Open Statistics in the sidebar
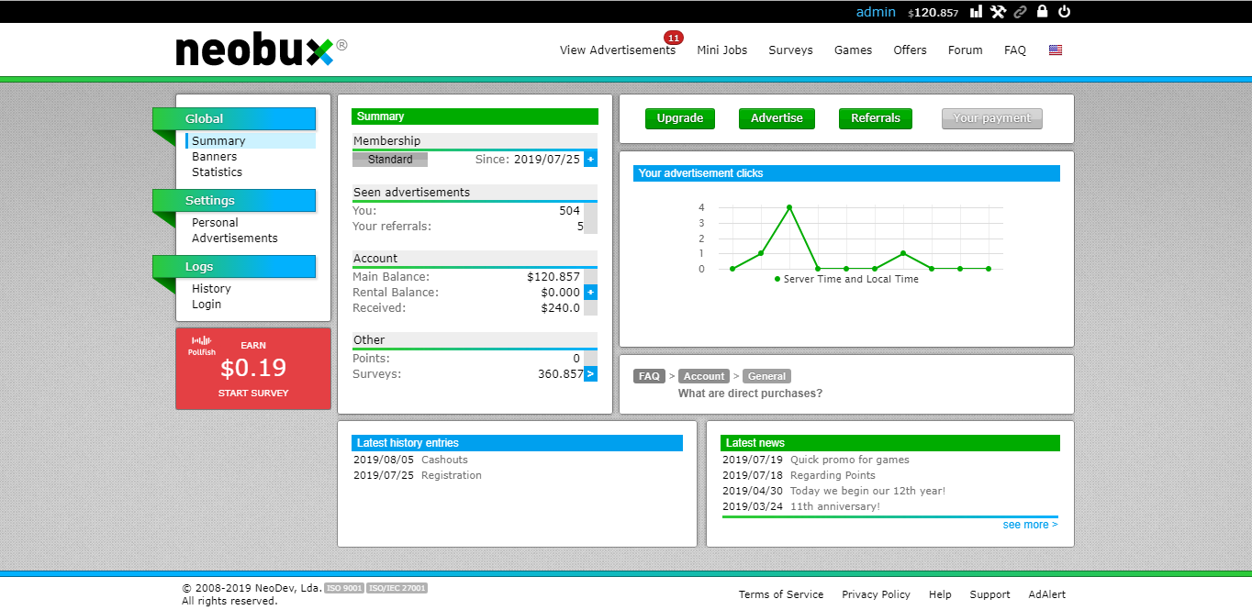Screen dimensions: 1252x610 217,172
